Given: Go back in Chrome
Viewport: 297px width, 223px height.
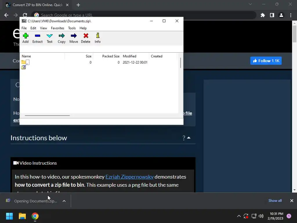Looking at the screenshot, I should [6, 15].
